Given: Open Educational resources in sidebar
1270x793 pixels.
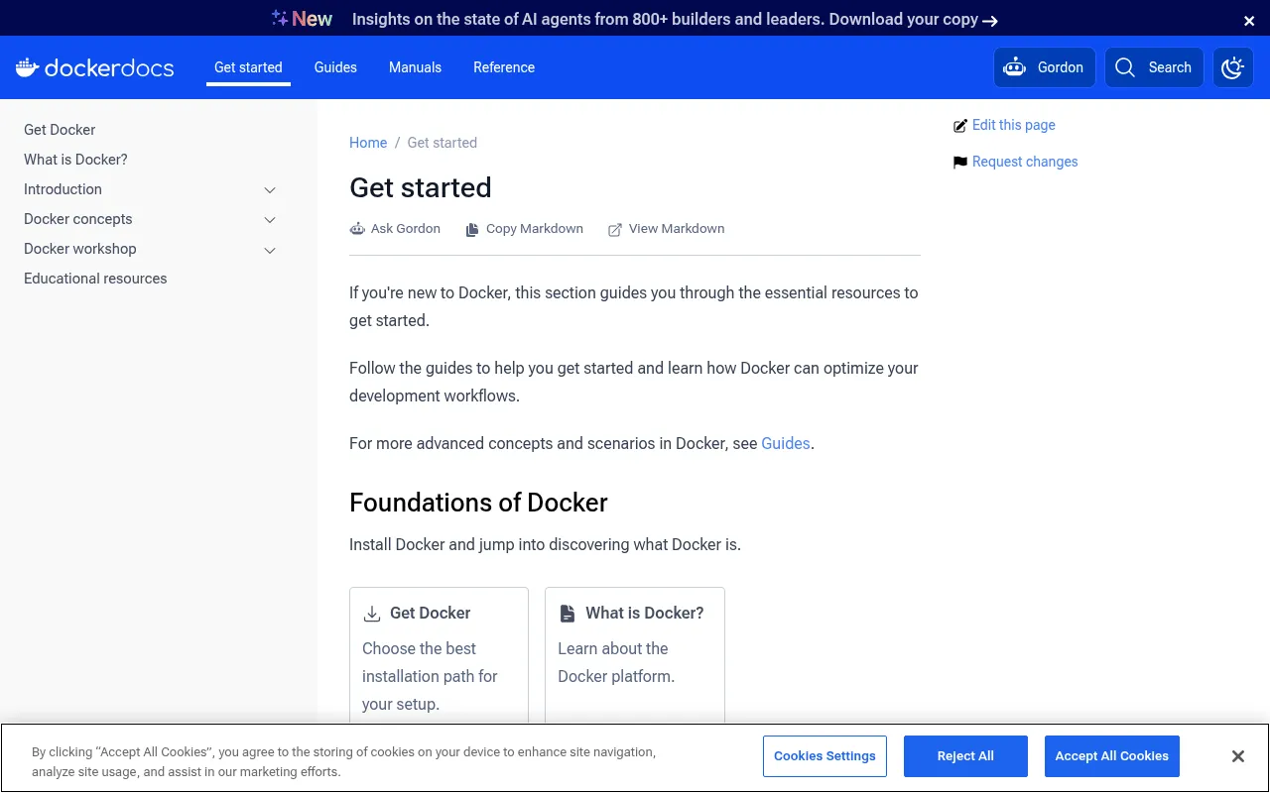Looking at the screenshot, I should [95, 279].
